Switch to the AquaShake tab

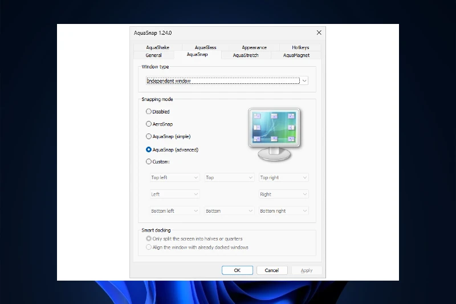pos(158,47)
